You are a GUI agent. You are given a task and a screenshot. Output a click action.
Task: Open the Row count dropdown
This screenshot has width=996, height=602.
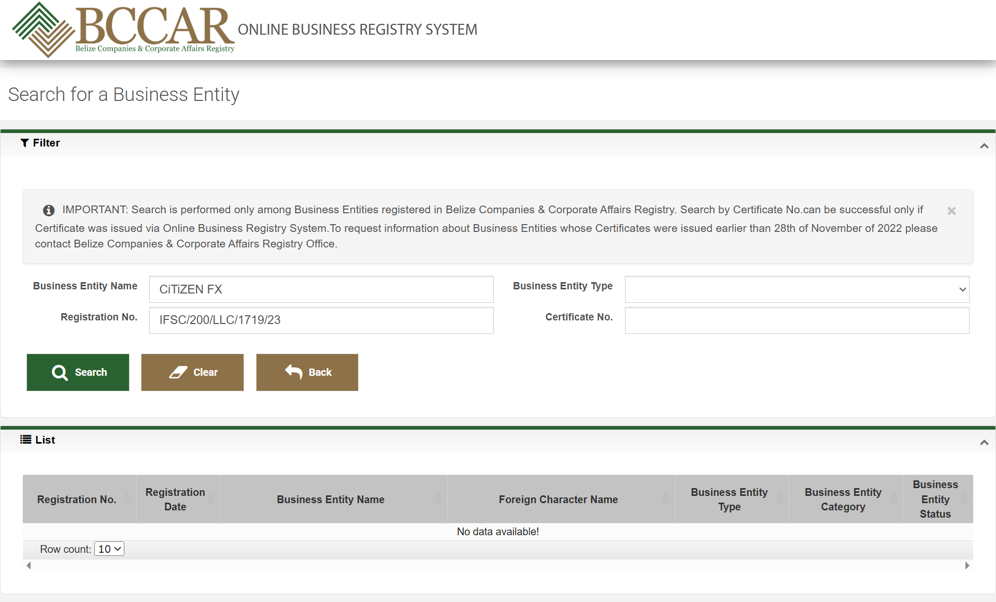(x=109, y=549)
